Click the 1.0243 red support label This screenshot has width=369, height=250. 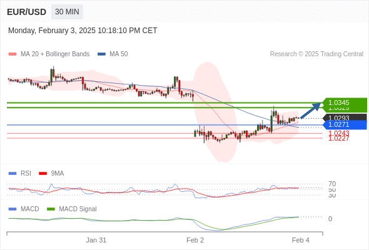[x=338, y=133]
